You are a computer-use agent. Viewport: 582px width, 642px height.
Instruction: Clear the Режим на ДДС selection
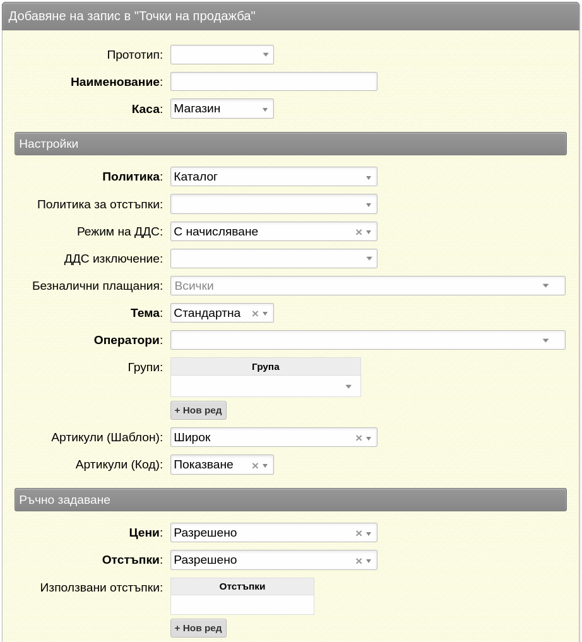(359, 232)
